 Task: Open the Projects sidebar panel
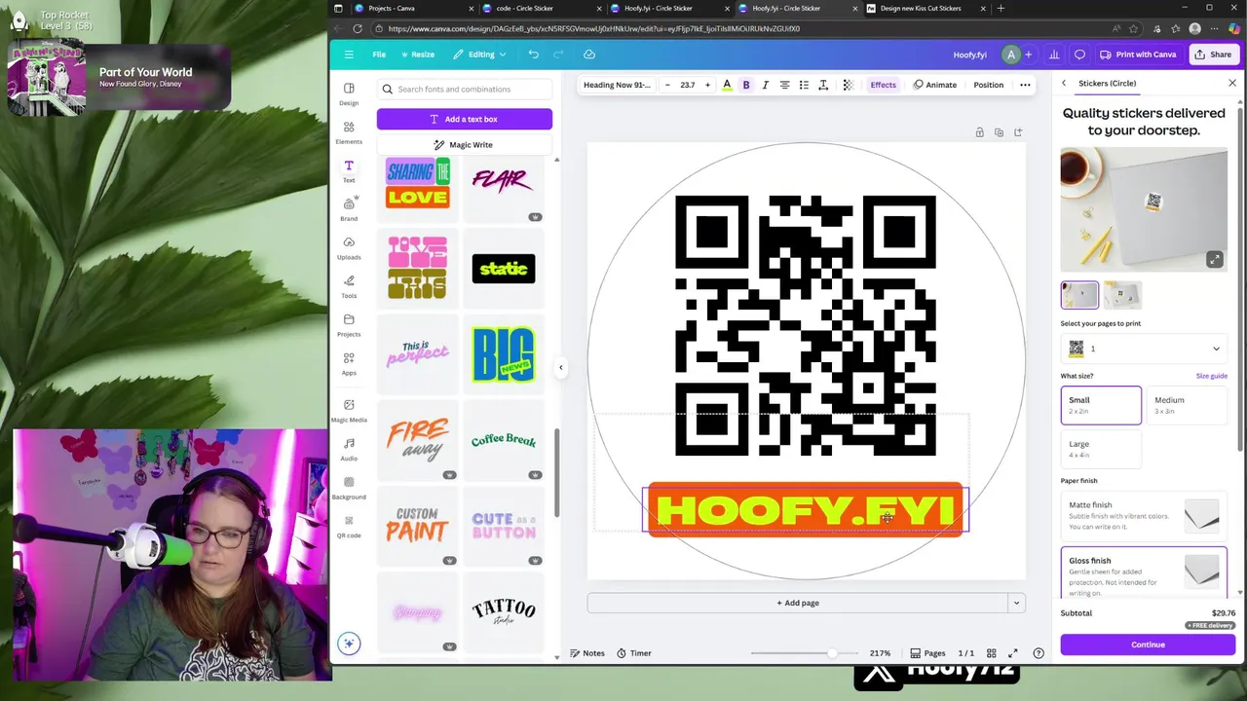coord(349,324)
